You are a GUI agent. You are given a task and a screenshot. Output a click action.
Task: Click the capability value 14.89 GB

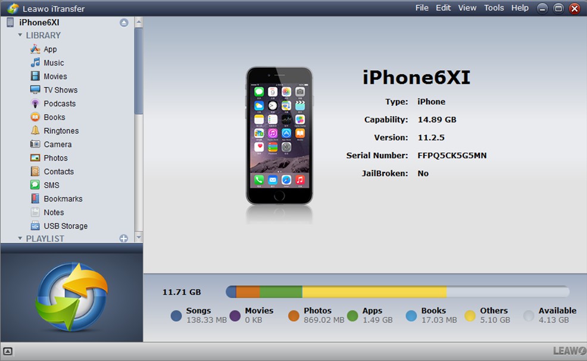pyautogui.click(x=437, y=120)
